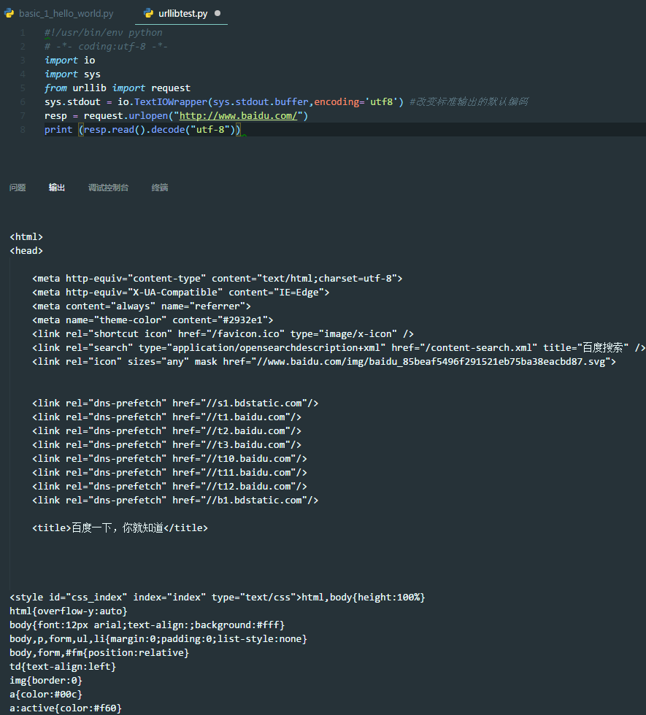
Task: Click the '//t2.baidu.com' dns-prefetch line
Action: click(x=166, y=431)
